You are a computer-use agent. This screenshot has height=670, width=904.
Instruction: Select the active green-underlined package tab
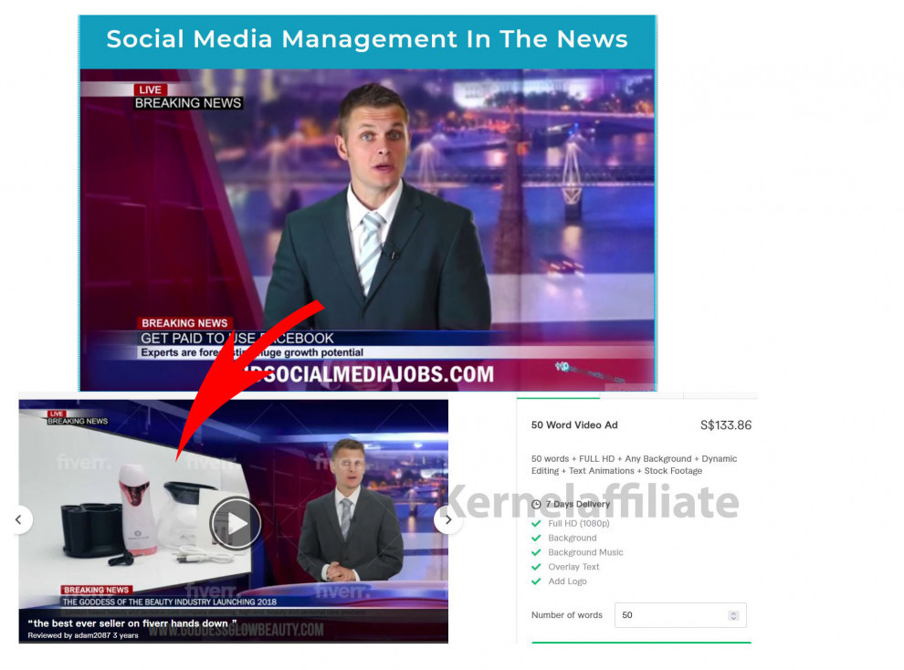(558, 397)
